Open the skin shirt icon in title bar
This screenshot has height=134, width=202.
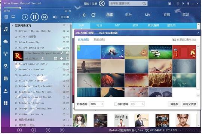click(169, 4)
